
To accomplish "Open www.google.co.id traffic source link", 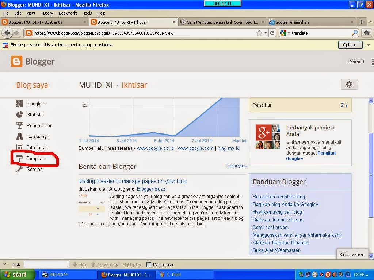I will coord(155,148).
